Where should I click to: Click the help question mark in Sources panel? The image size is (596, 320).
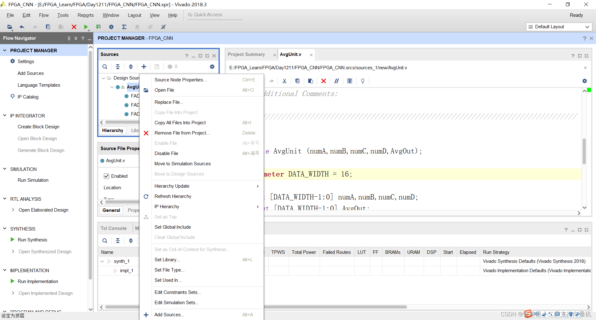(x=187, y=56)
